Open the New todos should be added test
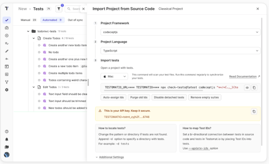The image size is (269, 164). tap(68, 108)
